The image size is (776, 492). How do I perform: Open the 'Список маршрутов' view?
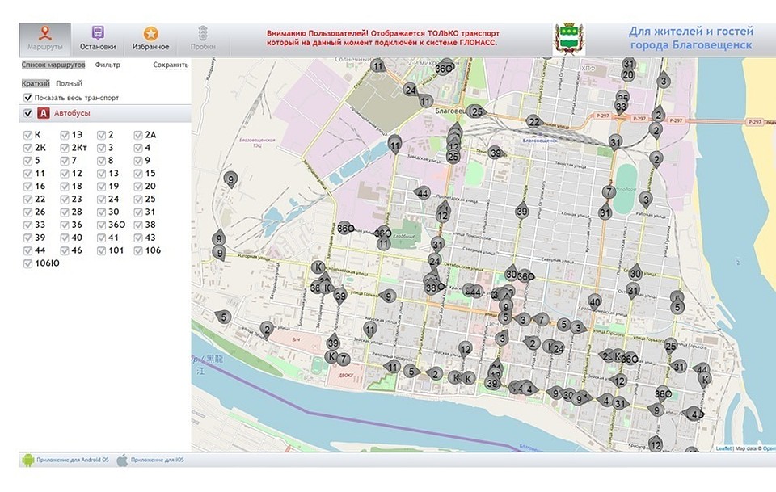click(x=53, y=65)
